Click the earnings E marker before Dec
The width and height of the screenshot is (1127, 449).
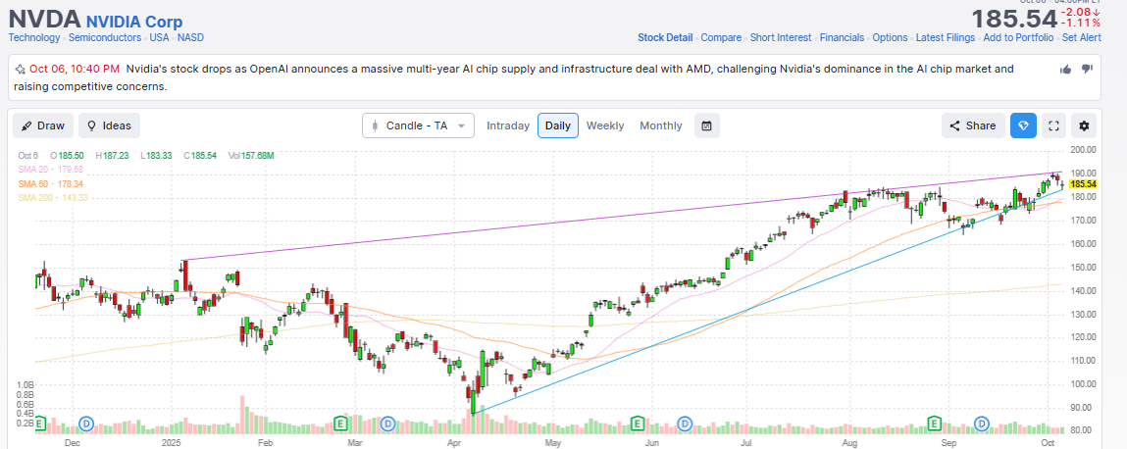(x=40, y=424)
